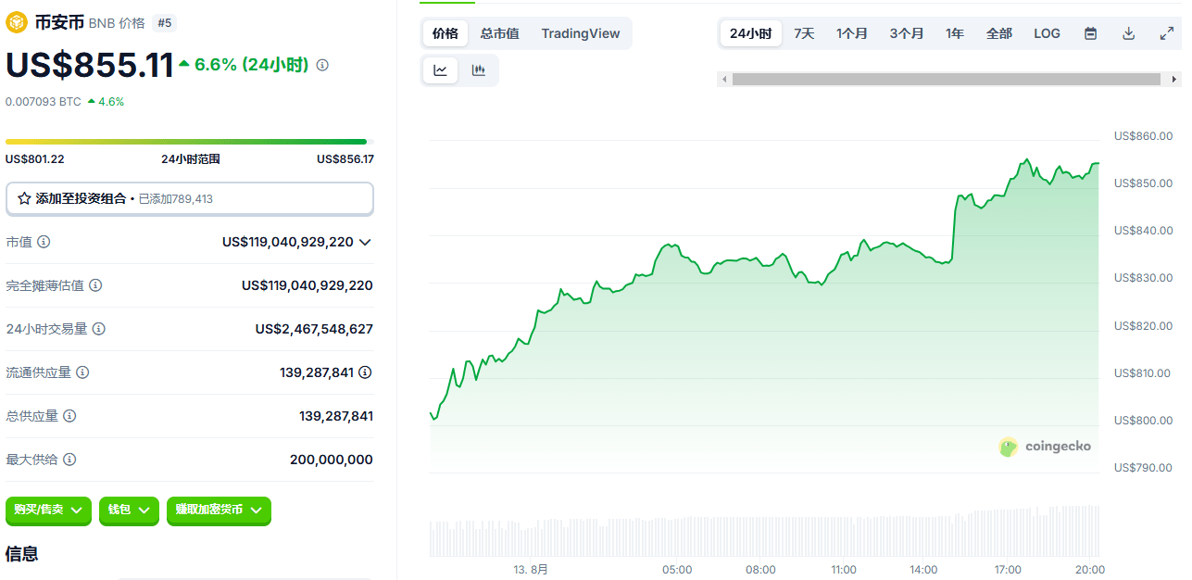
Task: Click info icon beside circulating supply value 139,287,841
Action: point(366,372)
